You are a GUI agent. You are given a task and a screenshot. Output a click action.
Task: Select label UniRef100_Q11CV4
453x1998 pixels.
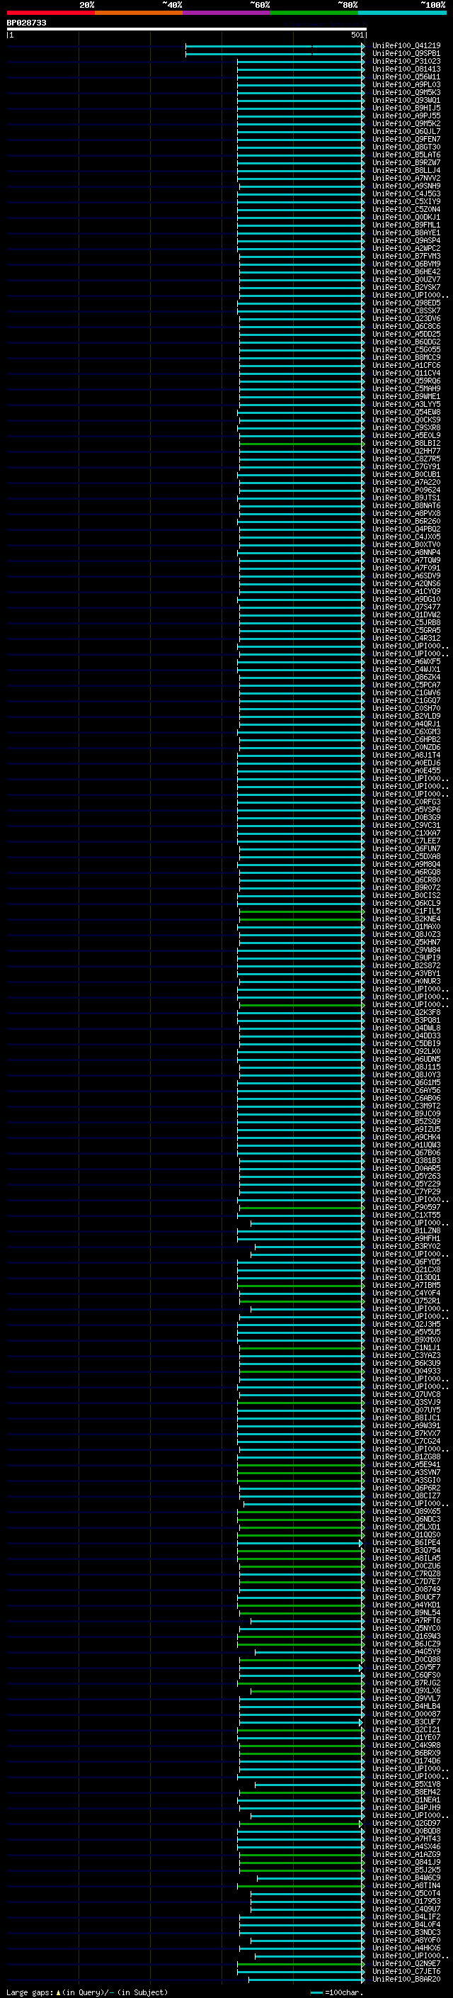406,373
